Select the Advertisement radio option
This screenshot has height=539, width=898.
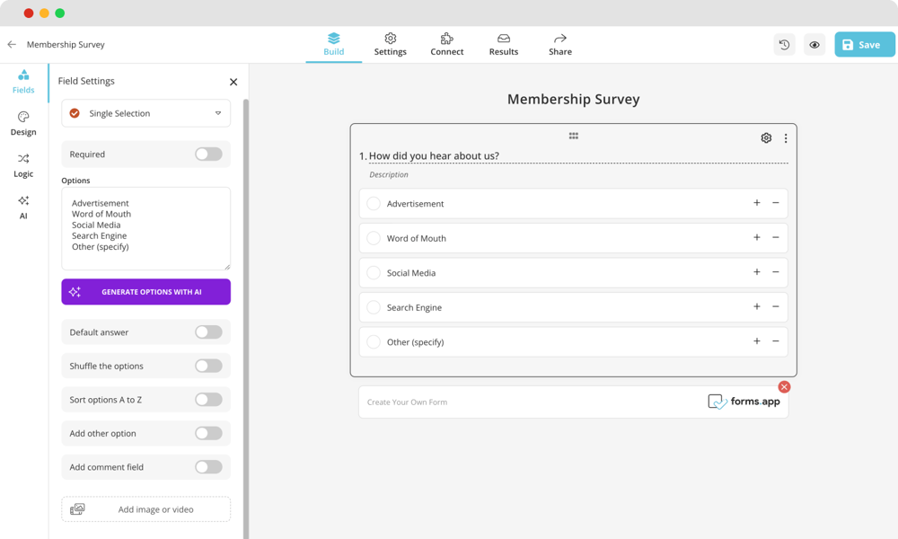pos(374,203)
